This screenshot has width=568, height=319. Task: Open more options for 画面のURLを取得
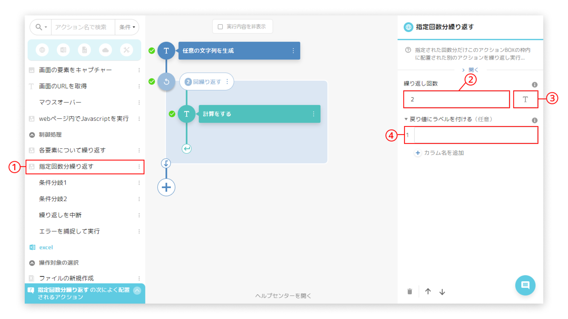[x=139, y=86]
